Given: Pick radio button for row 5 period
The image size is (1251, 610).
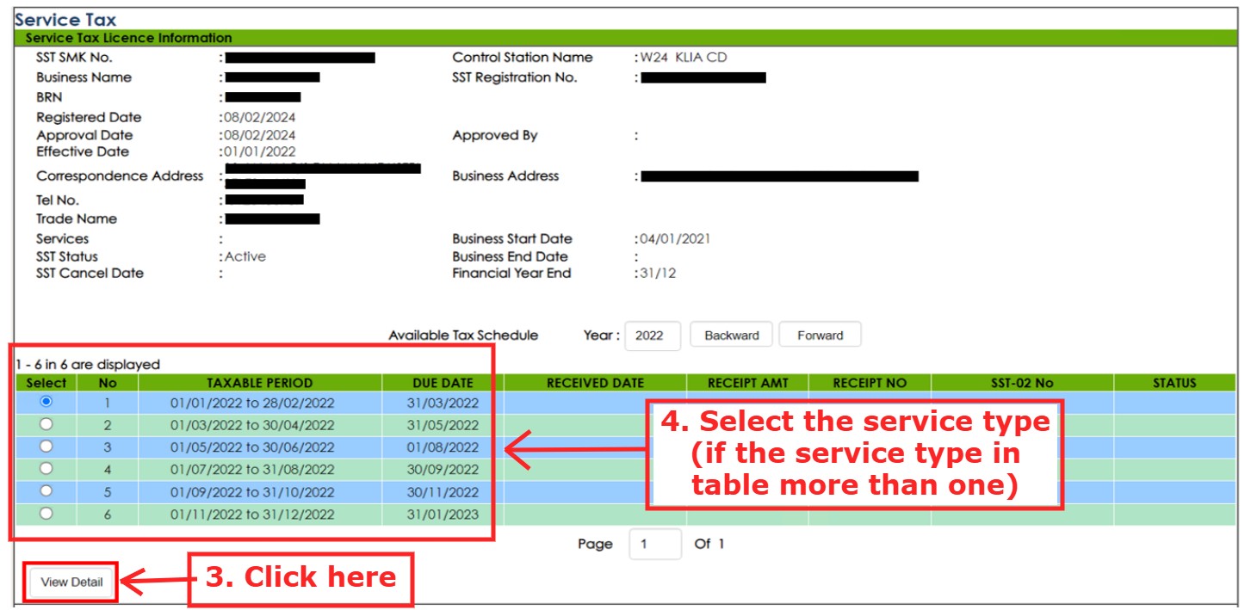Looking at the screenshot, I should (46, 491).
